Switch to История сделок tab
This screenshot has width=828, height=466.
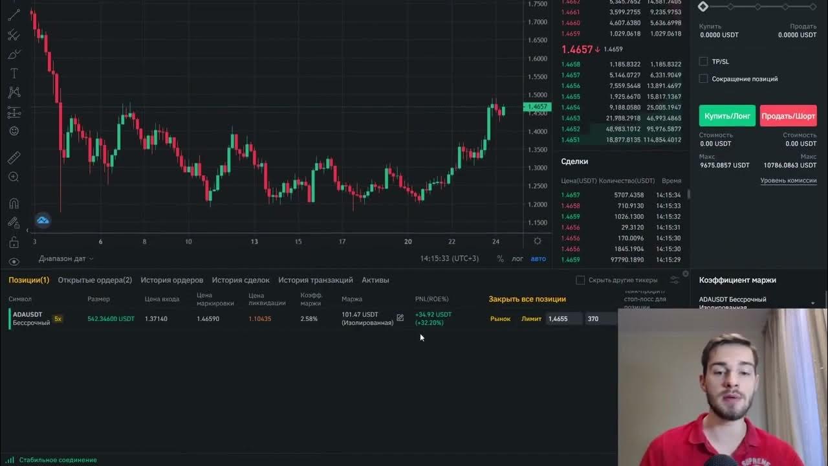tap(241, 280)
